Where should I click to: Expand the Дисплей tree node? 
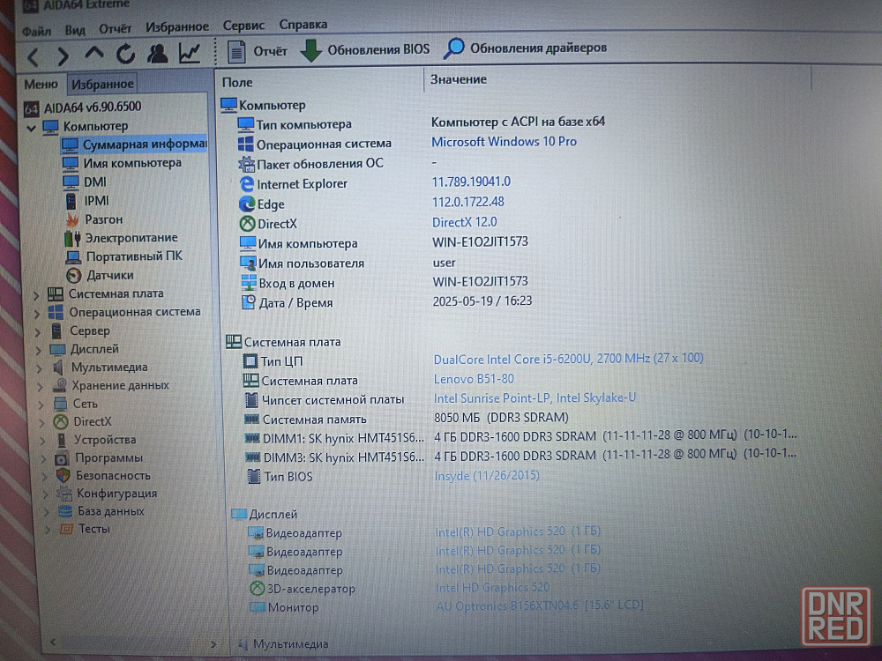click(x=39, y=351)
